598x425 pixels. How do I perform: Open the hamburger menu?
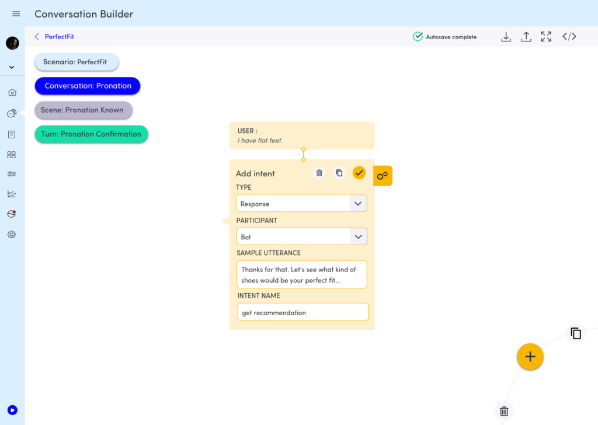16,14
